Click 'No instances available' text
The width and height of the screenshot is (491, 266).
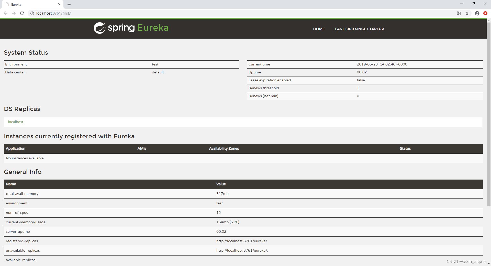point(25,158)
